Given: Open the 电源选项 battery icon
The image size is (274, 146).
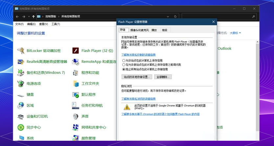Looking at the screenshot, I should pos(21,84).
